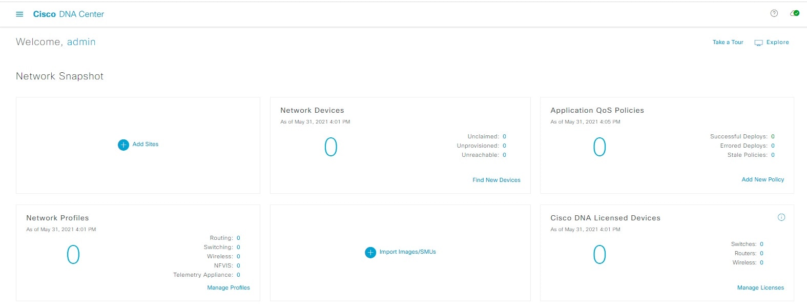Click the Stale Policies count

(x=773, y=155)
